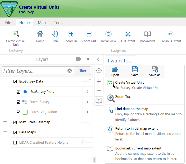The width and height of the screenshot is (186, 164).
Task: Adjust LiDAR Classified Feature Height transparency slider
Action: (x=86, y=142)
